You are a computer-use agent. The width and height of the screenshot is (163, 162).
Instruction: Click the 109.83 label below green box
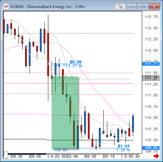tap(61, 150)
